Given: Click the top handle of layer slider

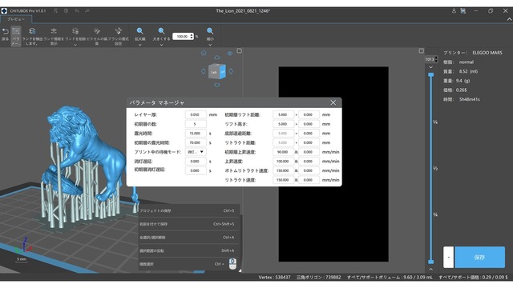Looking at the screenshot, I should pyautogui.click(x=431, y=74).
